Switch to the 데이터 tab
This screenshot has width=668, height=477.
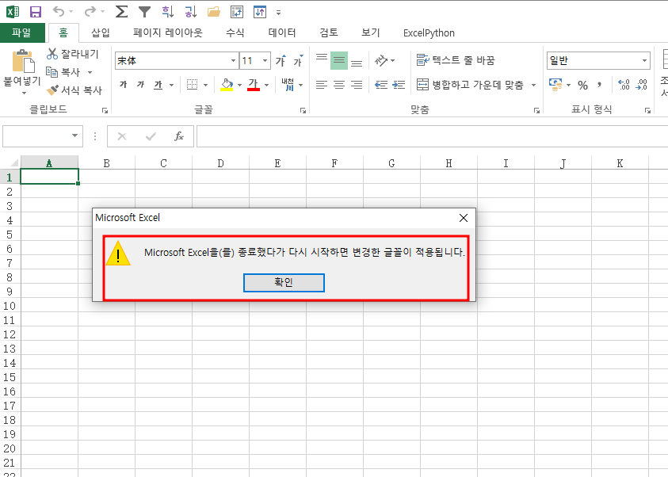[281, 32]
